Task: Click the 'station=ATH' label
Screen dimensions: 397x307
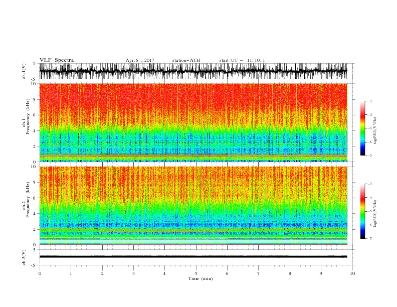Action: (186, 60)
